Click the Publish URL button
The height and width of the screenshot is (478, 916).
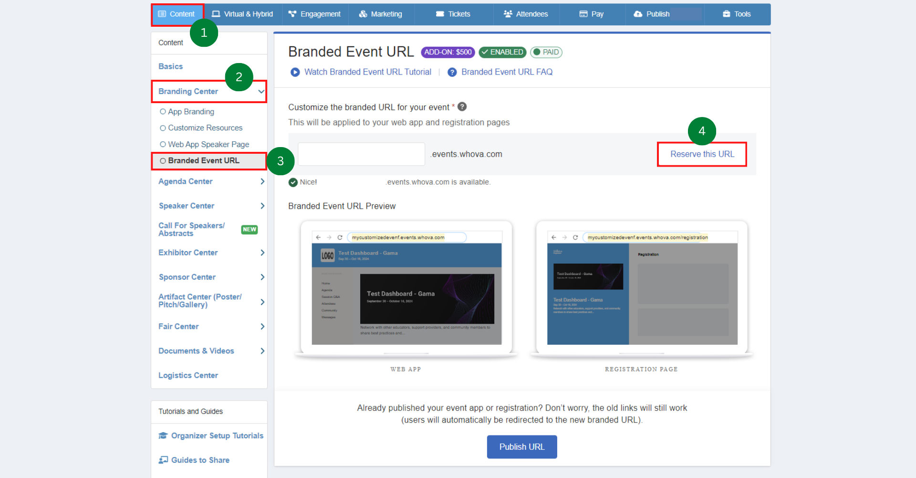click(x=522, y=447)
